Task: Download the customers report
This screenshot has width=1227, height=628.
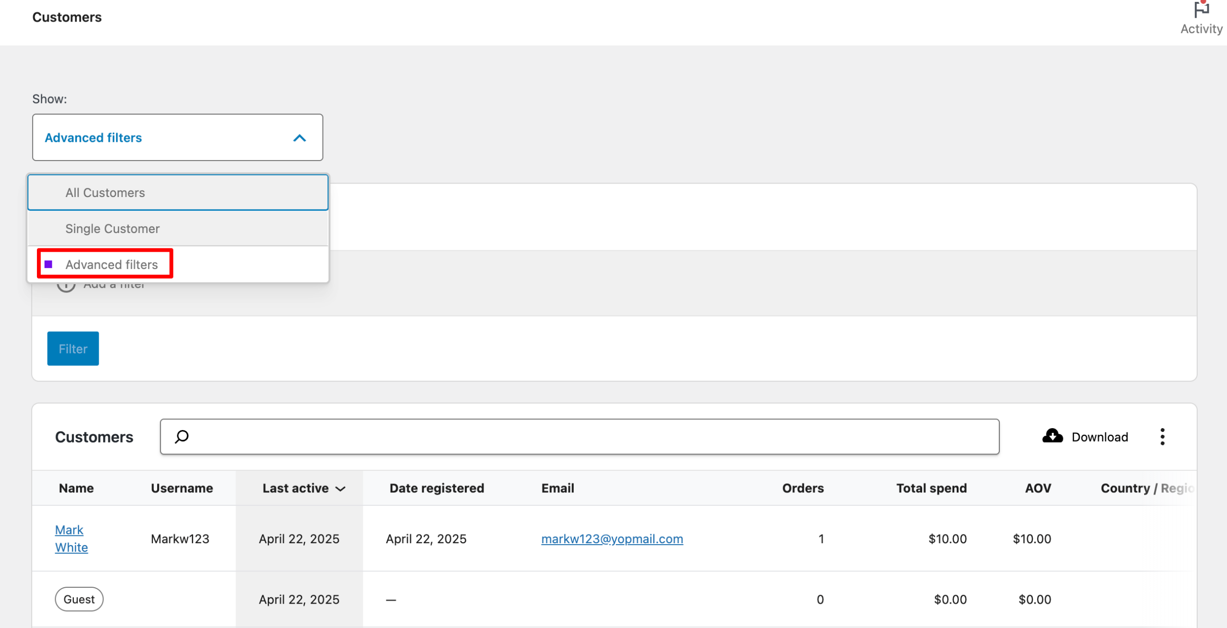Action: pyautogui.click(x=1085, y=437)
